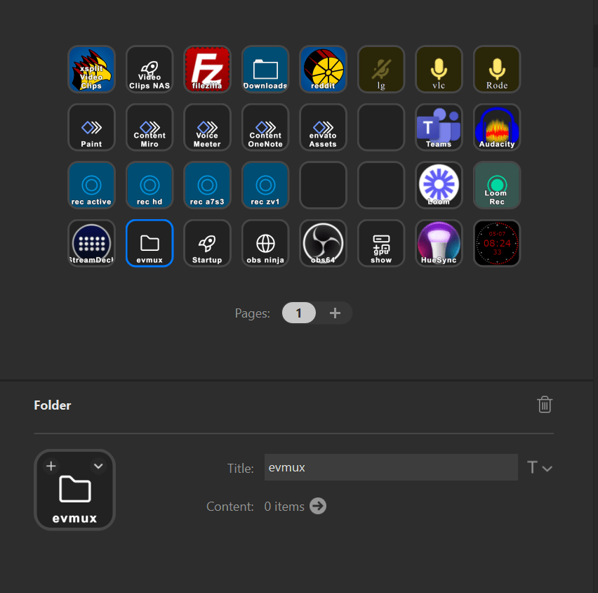Toggle the lg muted microphone key
This screenshot has height=593, width=598.
pos(381,69)
